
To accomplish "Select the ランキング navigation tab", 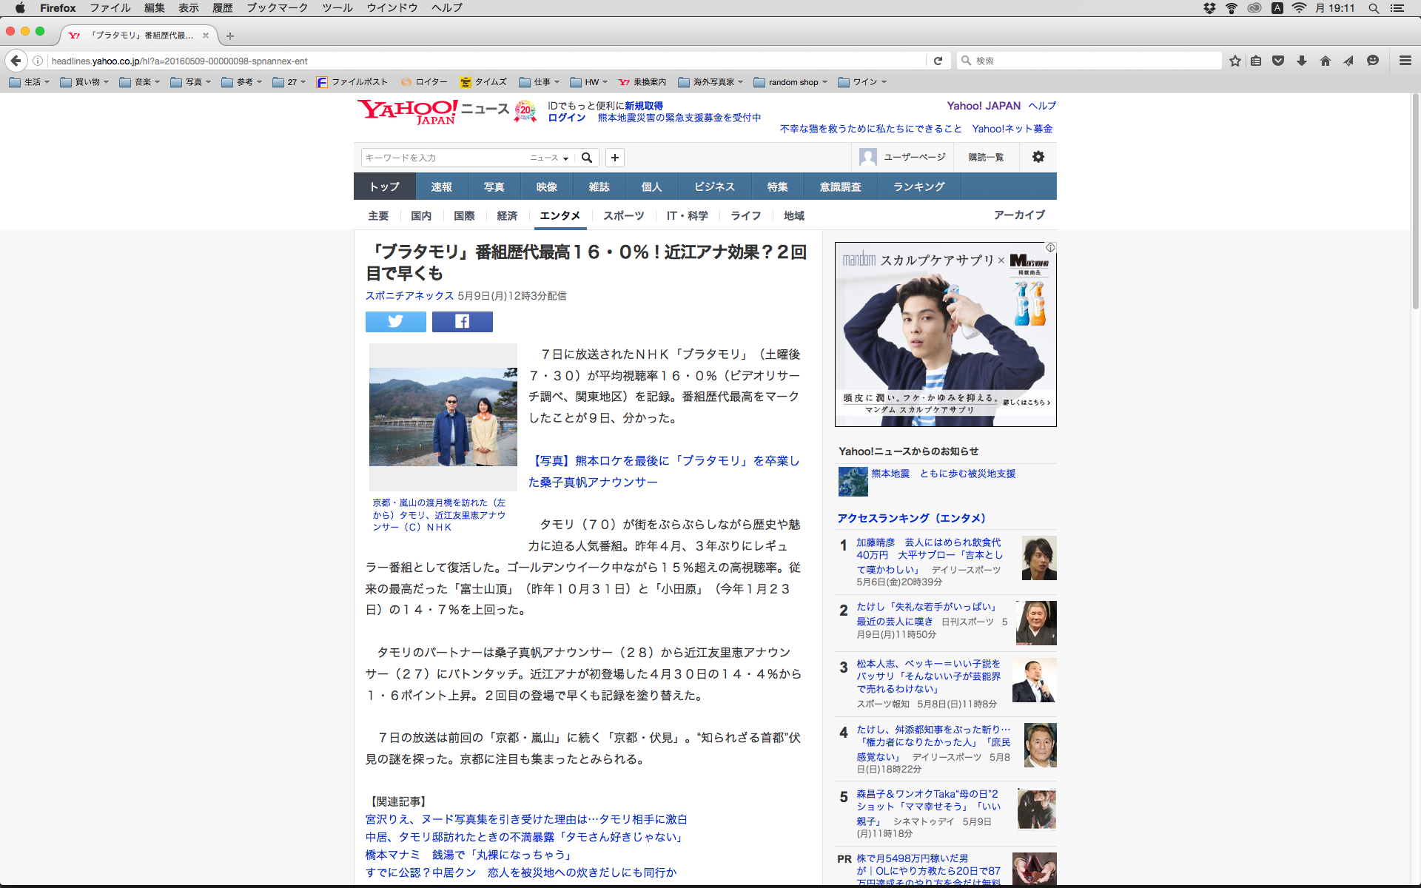I will (x=918, y=186).
